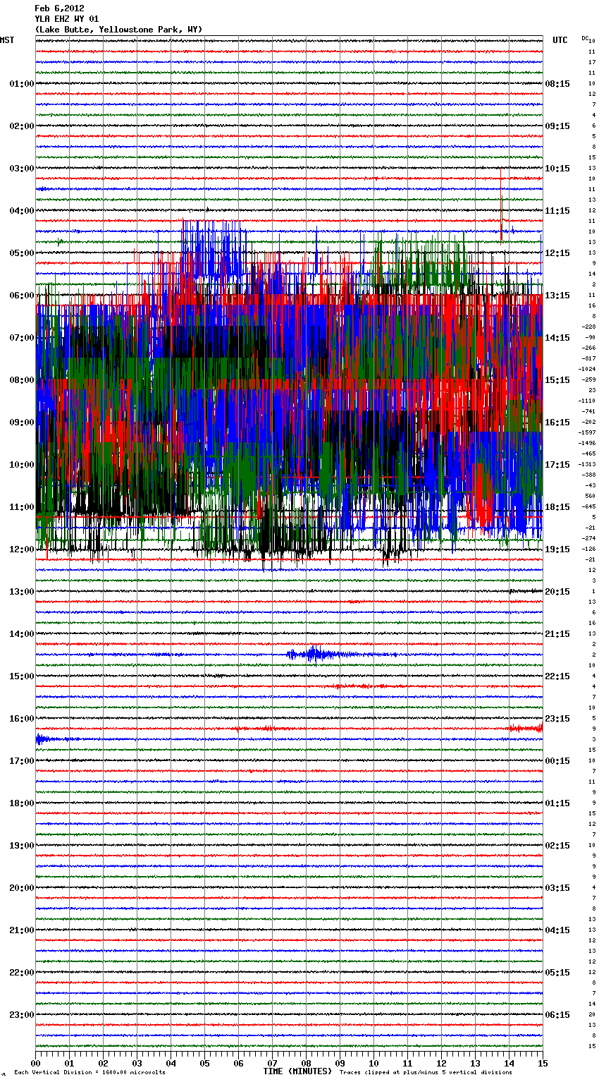The height and width of the screenshot is (1082, 599).
Task: Click the 03:00 MST time label
Action: click(22, 169)
